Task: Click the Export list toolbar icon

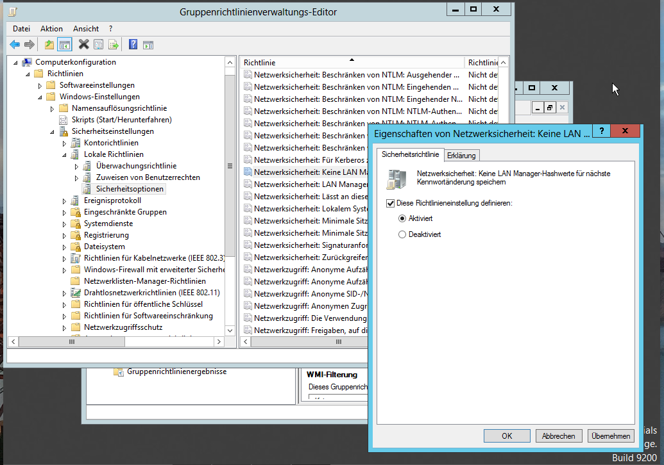Action: [x=114, y=44]
